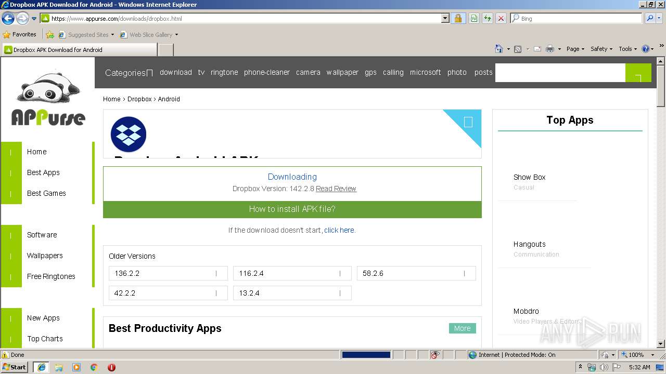The height and width of the screenshot is (374, 666).
Task: Click the How to install APK file button
Action: pyautogui.click(x=292, y=209)
